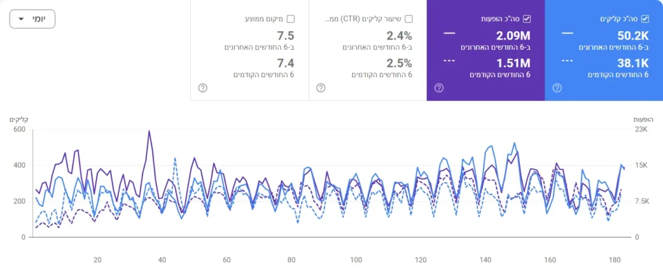
Task: Open the יומי granularity dropdown
Action: [x=32, y=19]
